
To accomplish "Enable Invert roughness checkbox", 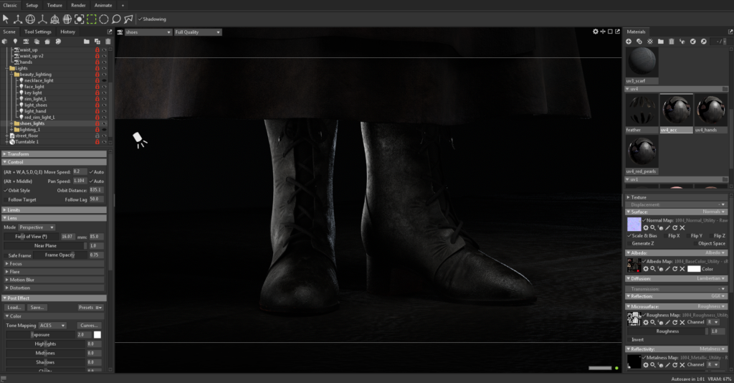I will tap(629, 339).
